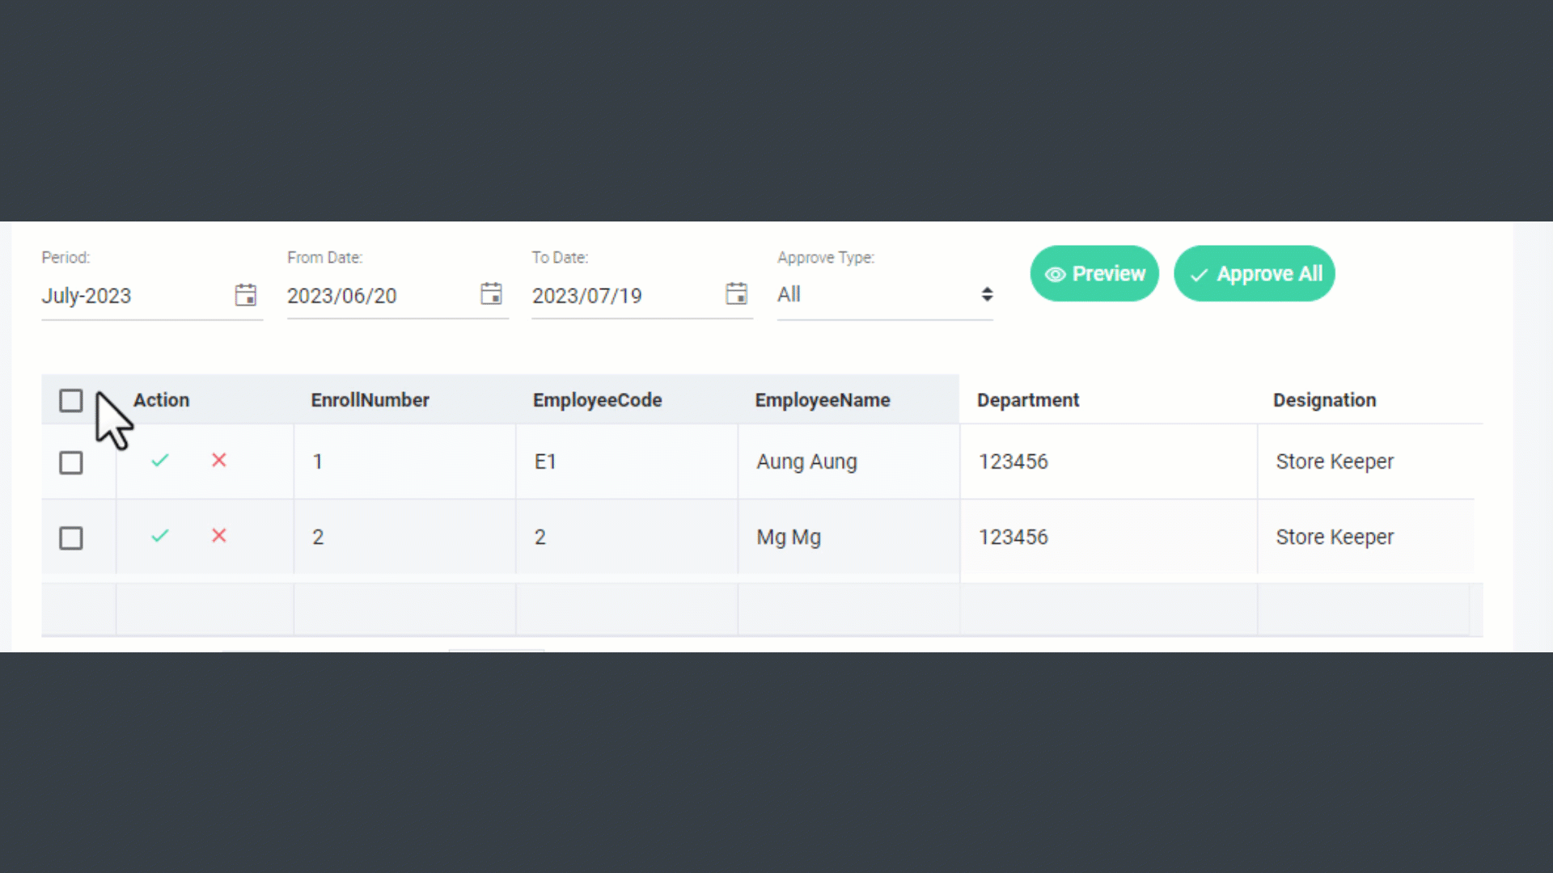The height and width of the screenshot is (873, 1553).
Task: Sort by EnrollNumber column header
Action: coord(370,400)
